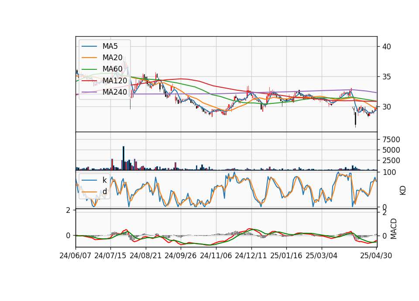Screen dimensions: 419x301
Task: Click the 24/09/26 date label
Action: (181, 256)
